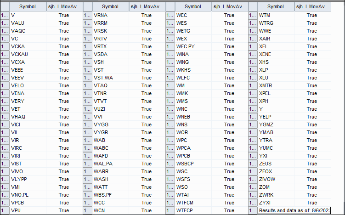Screen dimensions: 345x215
Task: Click the WEC symbol cell
Action: coord(193,15)
